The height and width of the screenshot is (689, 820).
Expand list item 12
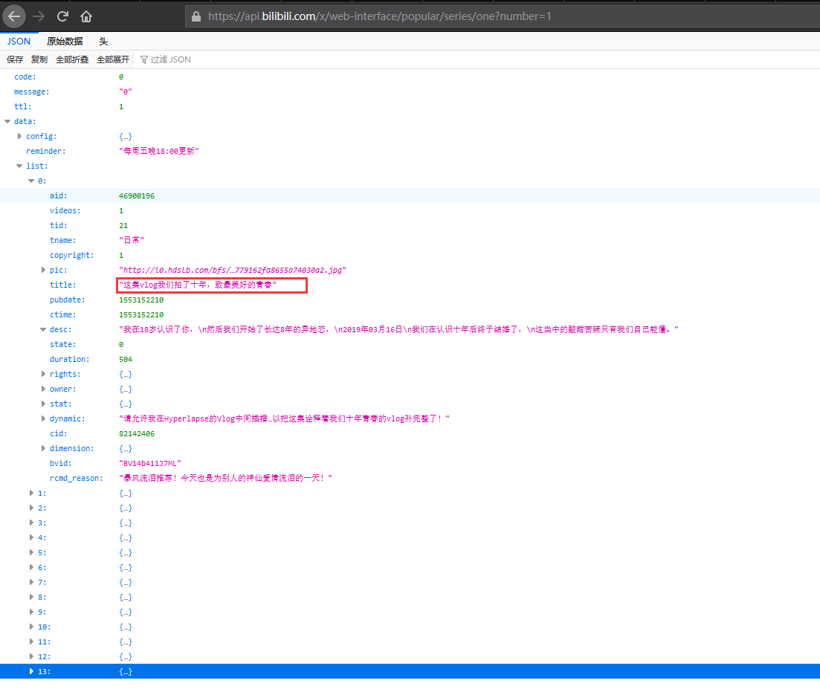(x=31, y=656)
